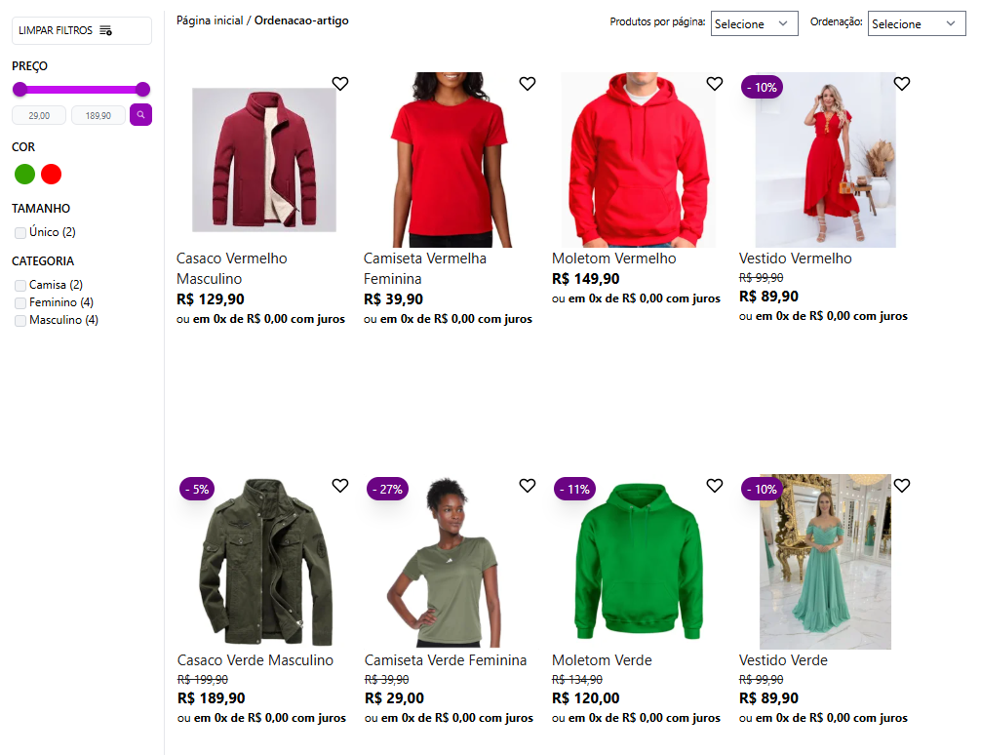The height and width of the screenshot is (755, 981).
Task: Tick the Masculino category checkbox
Action: pyautogui.click(x=20, y=320)
